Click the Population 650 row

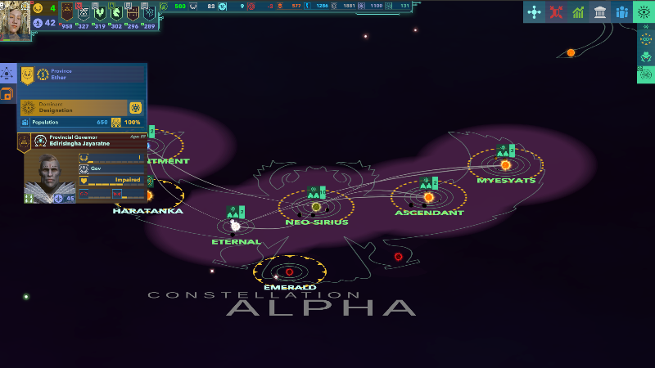64,122
